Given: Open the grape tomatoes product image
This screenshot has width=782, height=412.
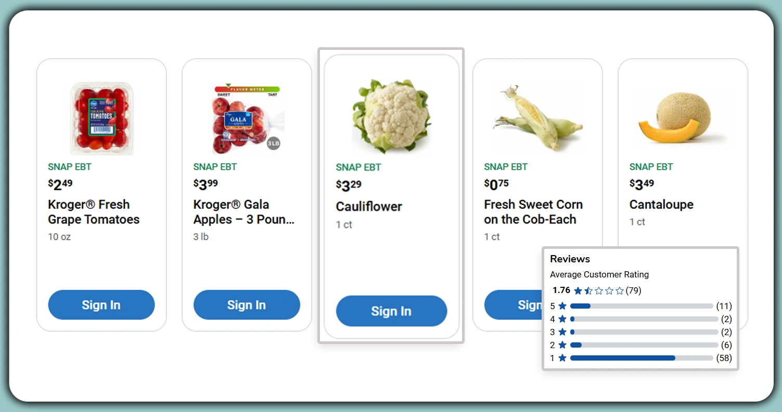Looking at the screenshot, I should (x=101, y=117).
